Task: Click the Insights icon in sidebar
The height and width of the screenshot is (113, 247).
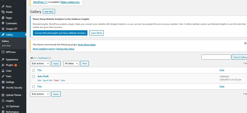Action: pos(3,101)
